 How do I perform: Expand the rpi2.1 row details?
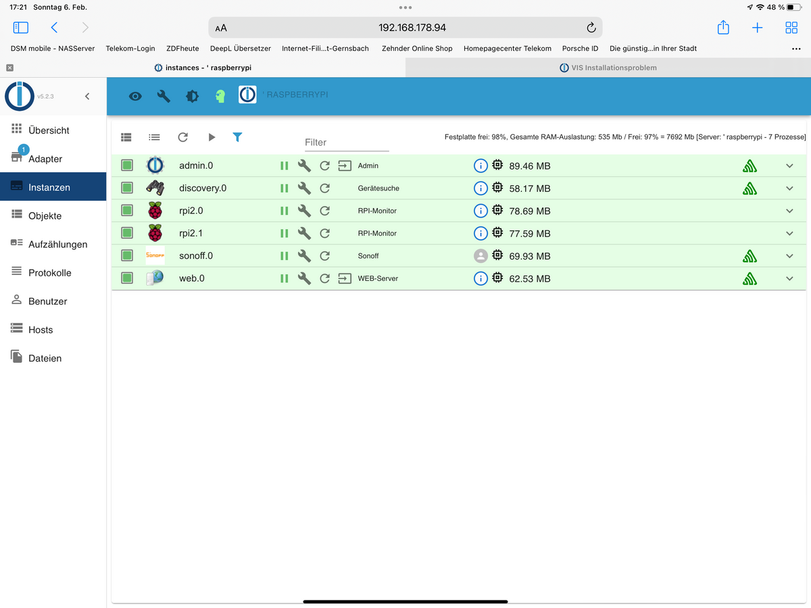(789, 233)
